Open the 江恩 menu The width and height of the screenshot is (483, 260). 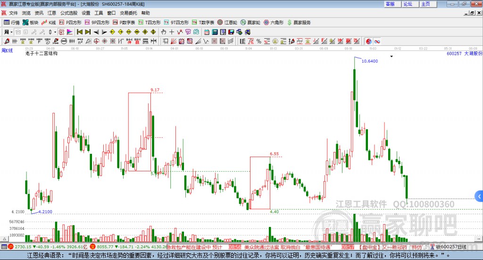coord(52,13)
